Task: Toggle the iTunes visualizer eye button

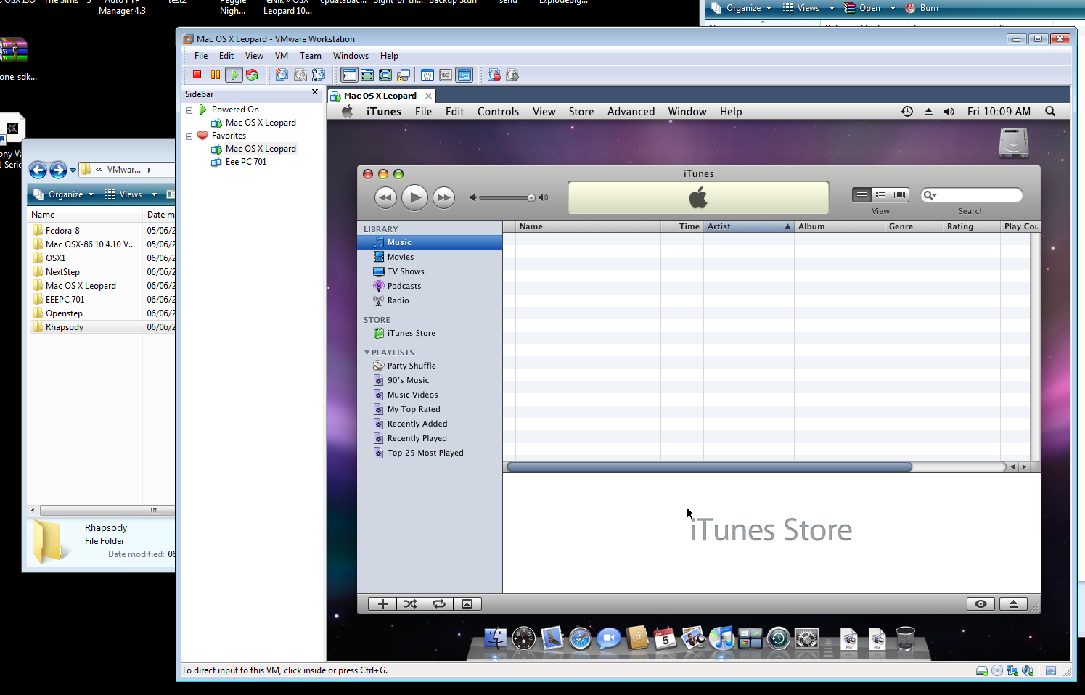Action: (x=980, y=604)
